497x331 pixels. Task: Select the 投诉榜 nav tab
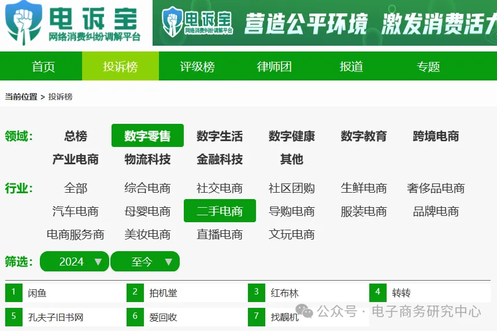point(120,67)
